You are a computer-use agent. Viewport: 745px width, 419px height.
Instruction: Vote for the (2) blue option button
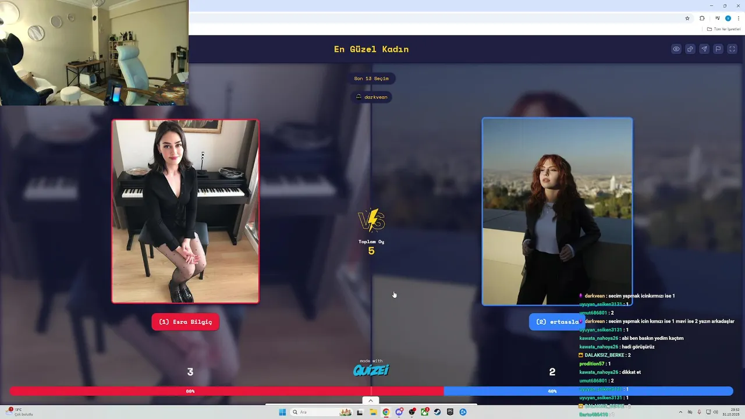click(557, 322)
